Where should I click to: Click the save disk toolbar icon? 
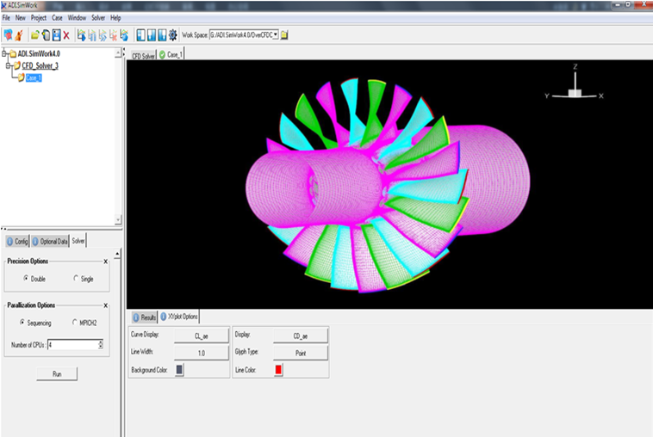pyautogui.click(x=56, y=34)
